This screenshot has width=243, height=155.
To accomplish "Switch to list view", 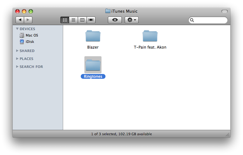I will 74,20.
